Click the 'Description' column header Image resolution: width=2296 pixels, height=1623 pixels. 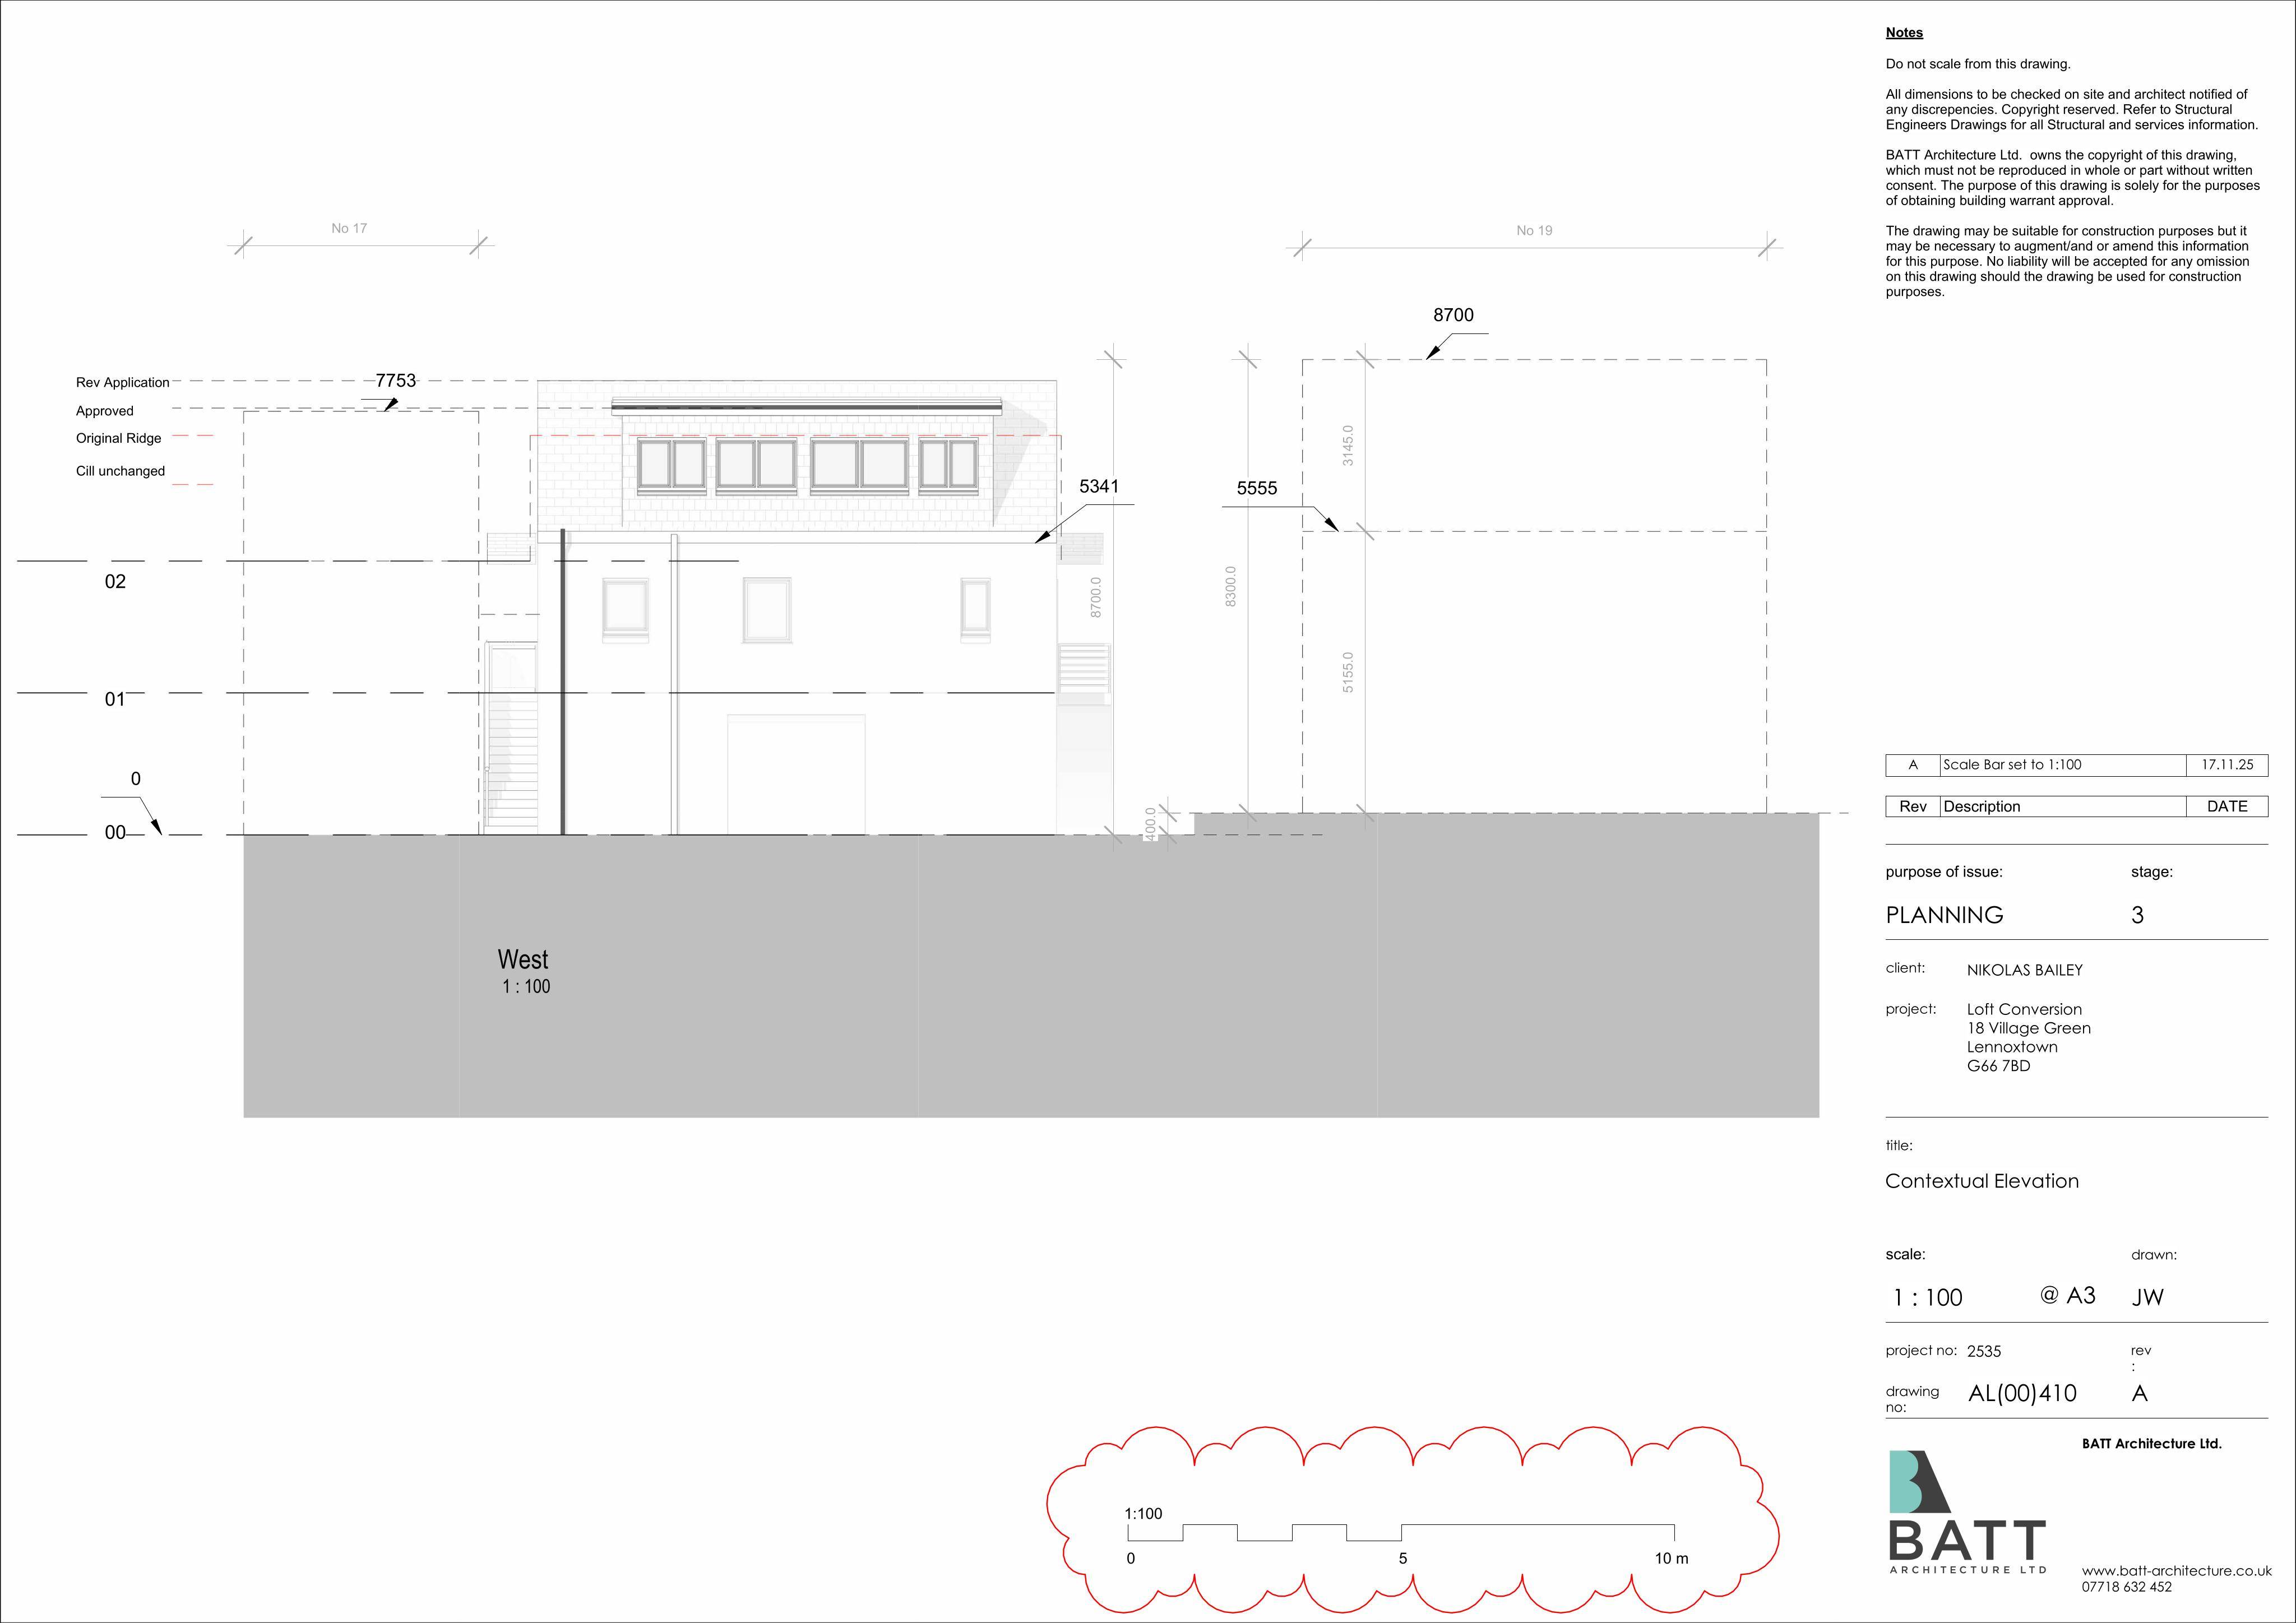point(1982,806)
